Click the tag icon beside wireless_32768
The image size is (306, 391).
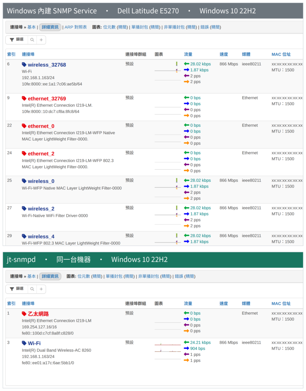pos(24,65)
